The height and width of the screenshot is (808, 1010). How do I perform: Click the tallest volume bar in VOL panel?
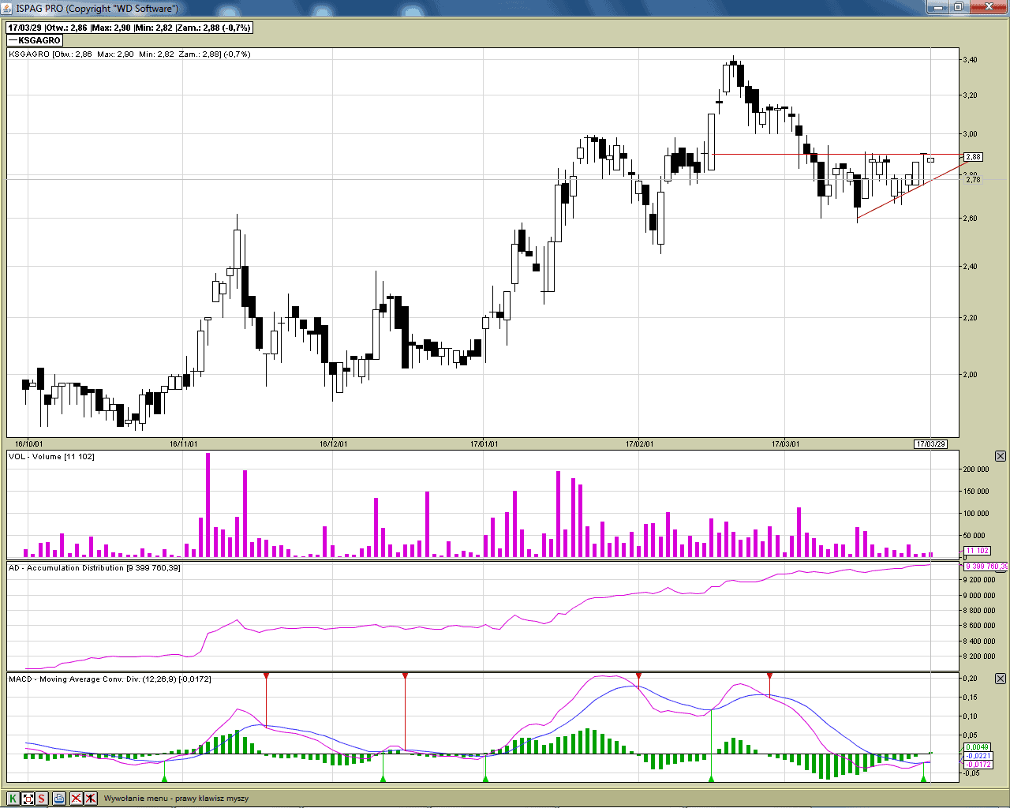(x=208, y=505)
